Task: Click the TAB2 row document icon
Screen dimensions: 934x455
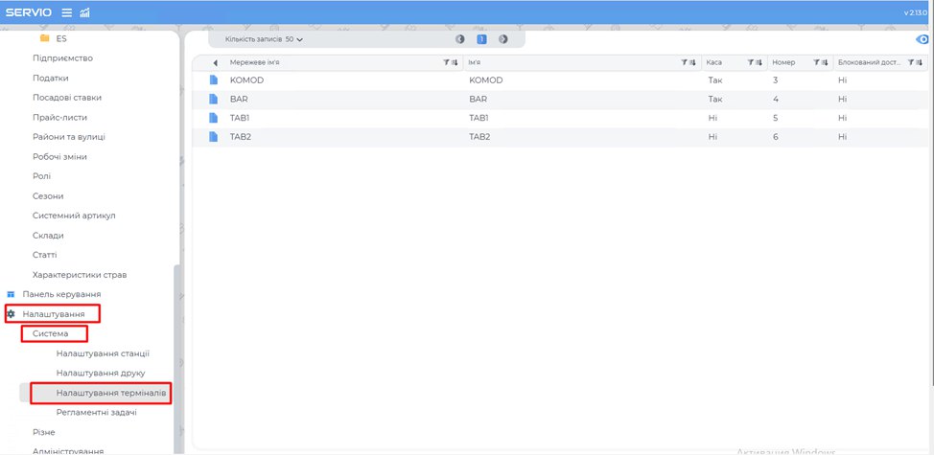Action: 214,137
